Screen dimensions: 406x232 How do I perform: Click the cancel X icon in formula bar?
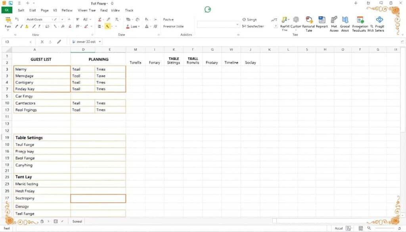tap(42, 42)
